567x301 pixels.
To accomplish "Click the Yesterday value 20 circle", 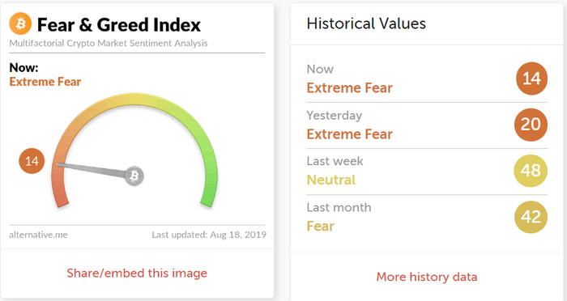I will (x=531, y=125).
